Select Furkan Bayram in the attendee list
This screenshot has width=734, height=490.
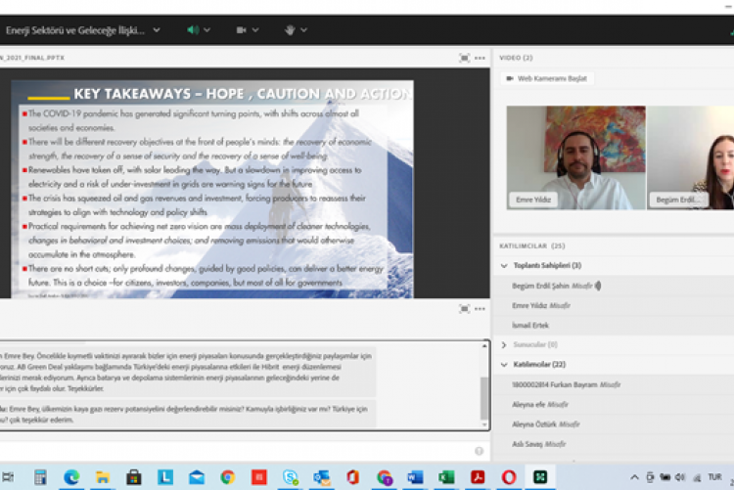tap(558, 384)
